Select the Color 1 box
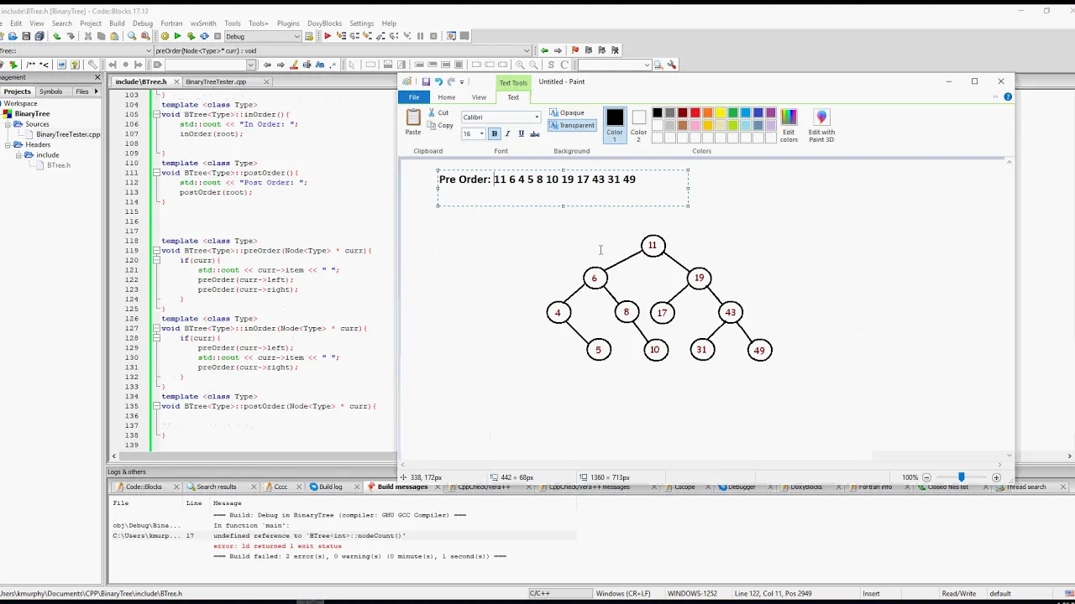Viewport: 1075px width, 604px height. pos(615,124)
